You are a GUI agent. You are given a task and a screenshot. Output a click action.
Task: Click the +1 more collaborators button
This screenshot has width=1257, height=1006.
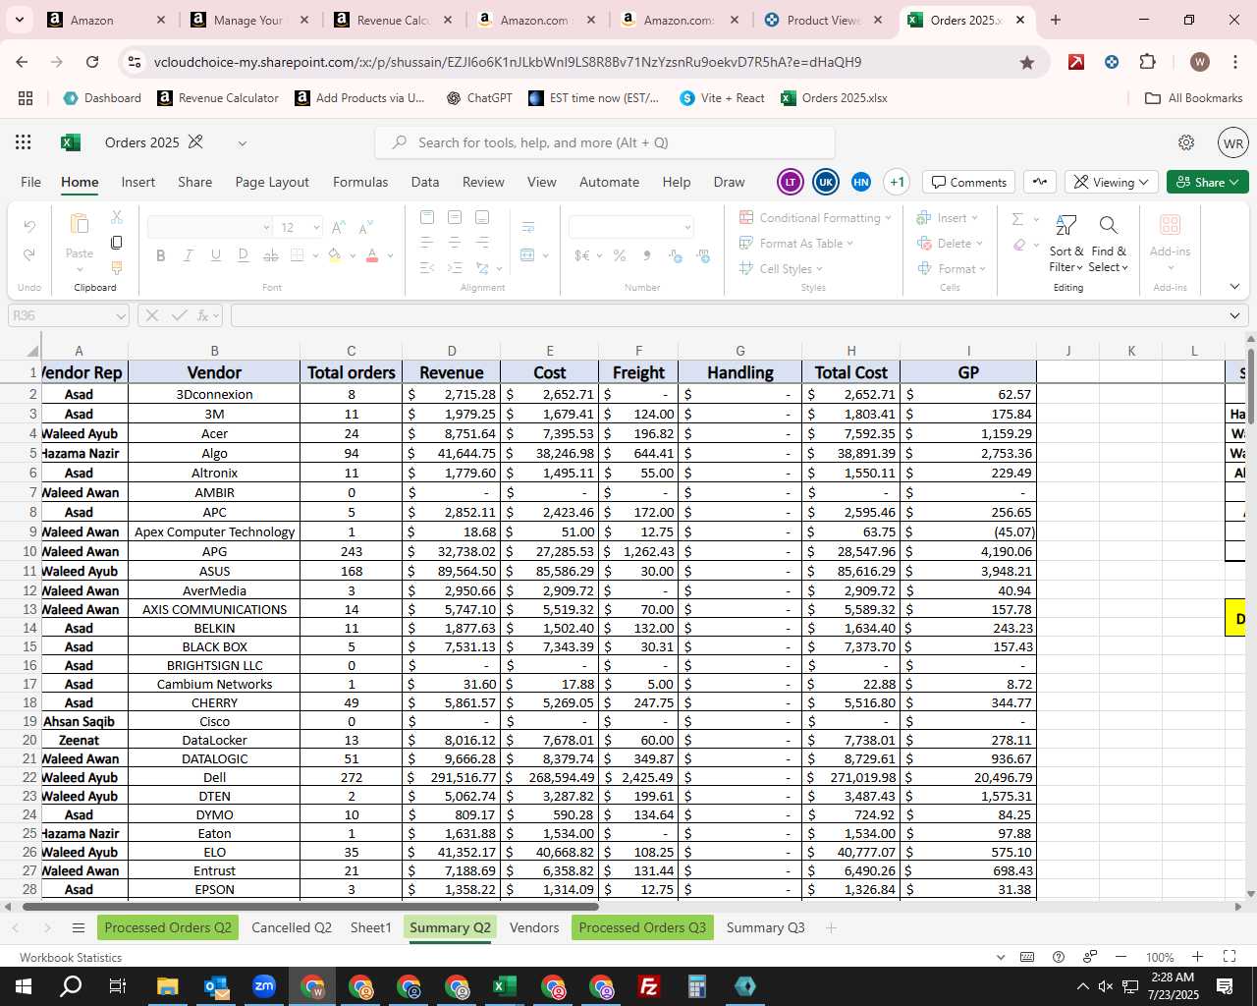click(x=897, y=182)
